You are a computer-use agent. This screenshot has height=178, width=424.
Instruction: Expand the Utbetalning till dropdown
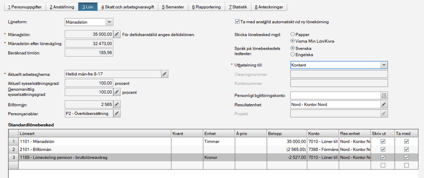384,65
